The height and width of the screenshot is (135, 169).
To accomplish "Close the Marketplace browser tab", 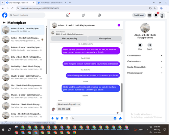I will point(65,3).
